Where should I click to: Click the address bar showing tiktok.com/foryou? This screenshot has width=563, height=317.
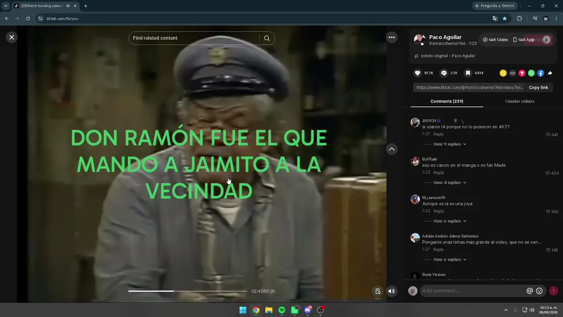click(264, 18)
